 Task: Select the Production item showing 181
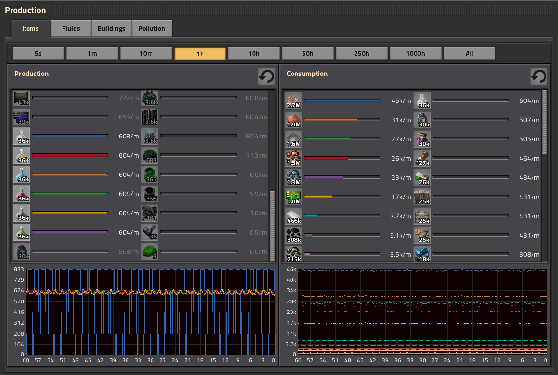150,213
